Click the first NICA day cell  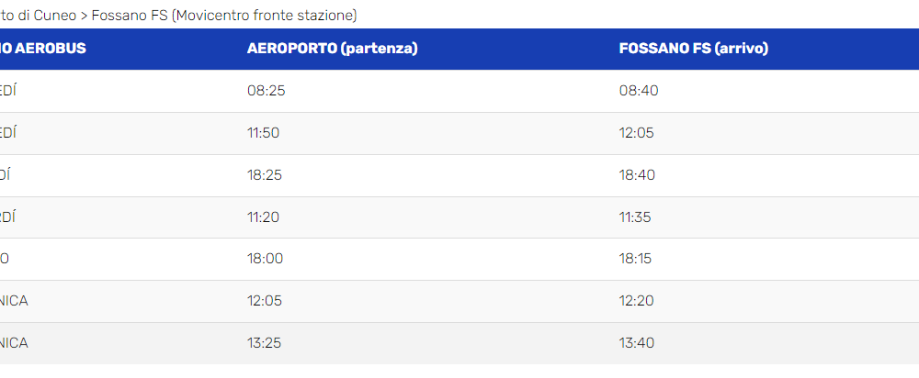pos(14,301)
